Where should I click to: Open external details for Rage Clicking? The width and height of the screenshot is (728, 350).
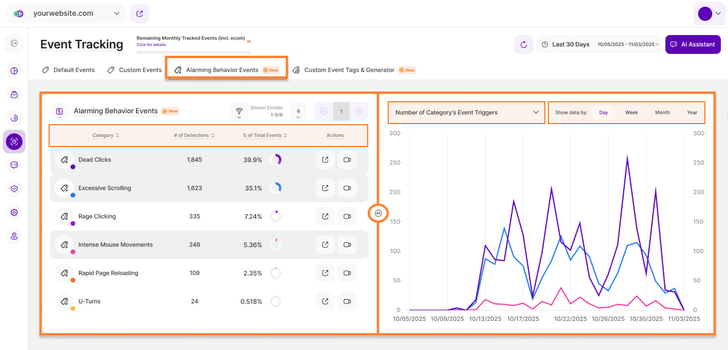[x=325, y=216]
